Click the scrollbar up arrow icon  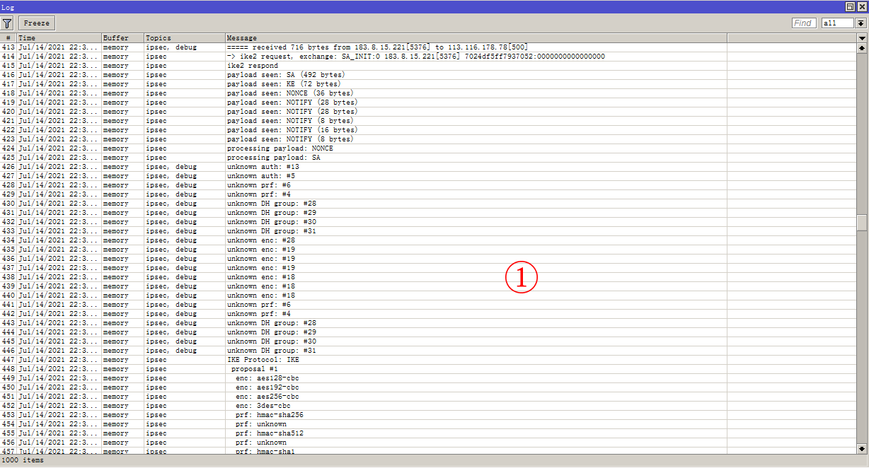click(x=863, y=47)
